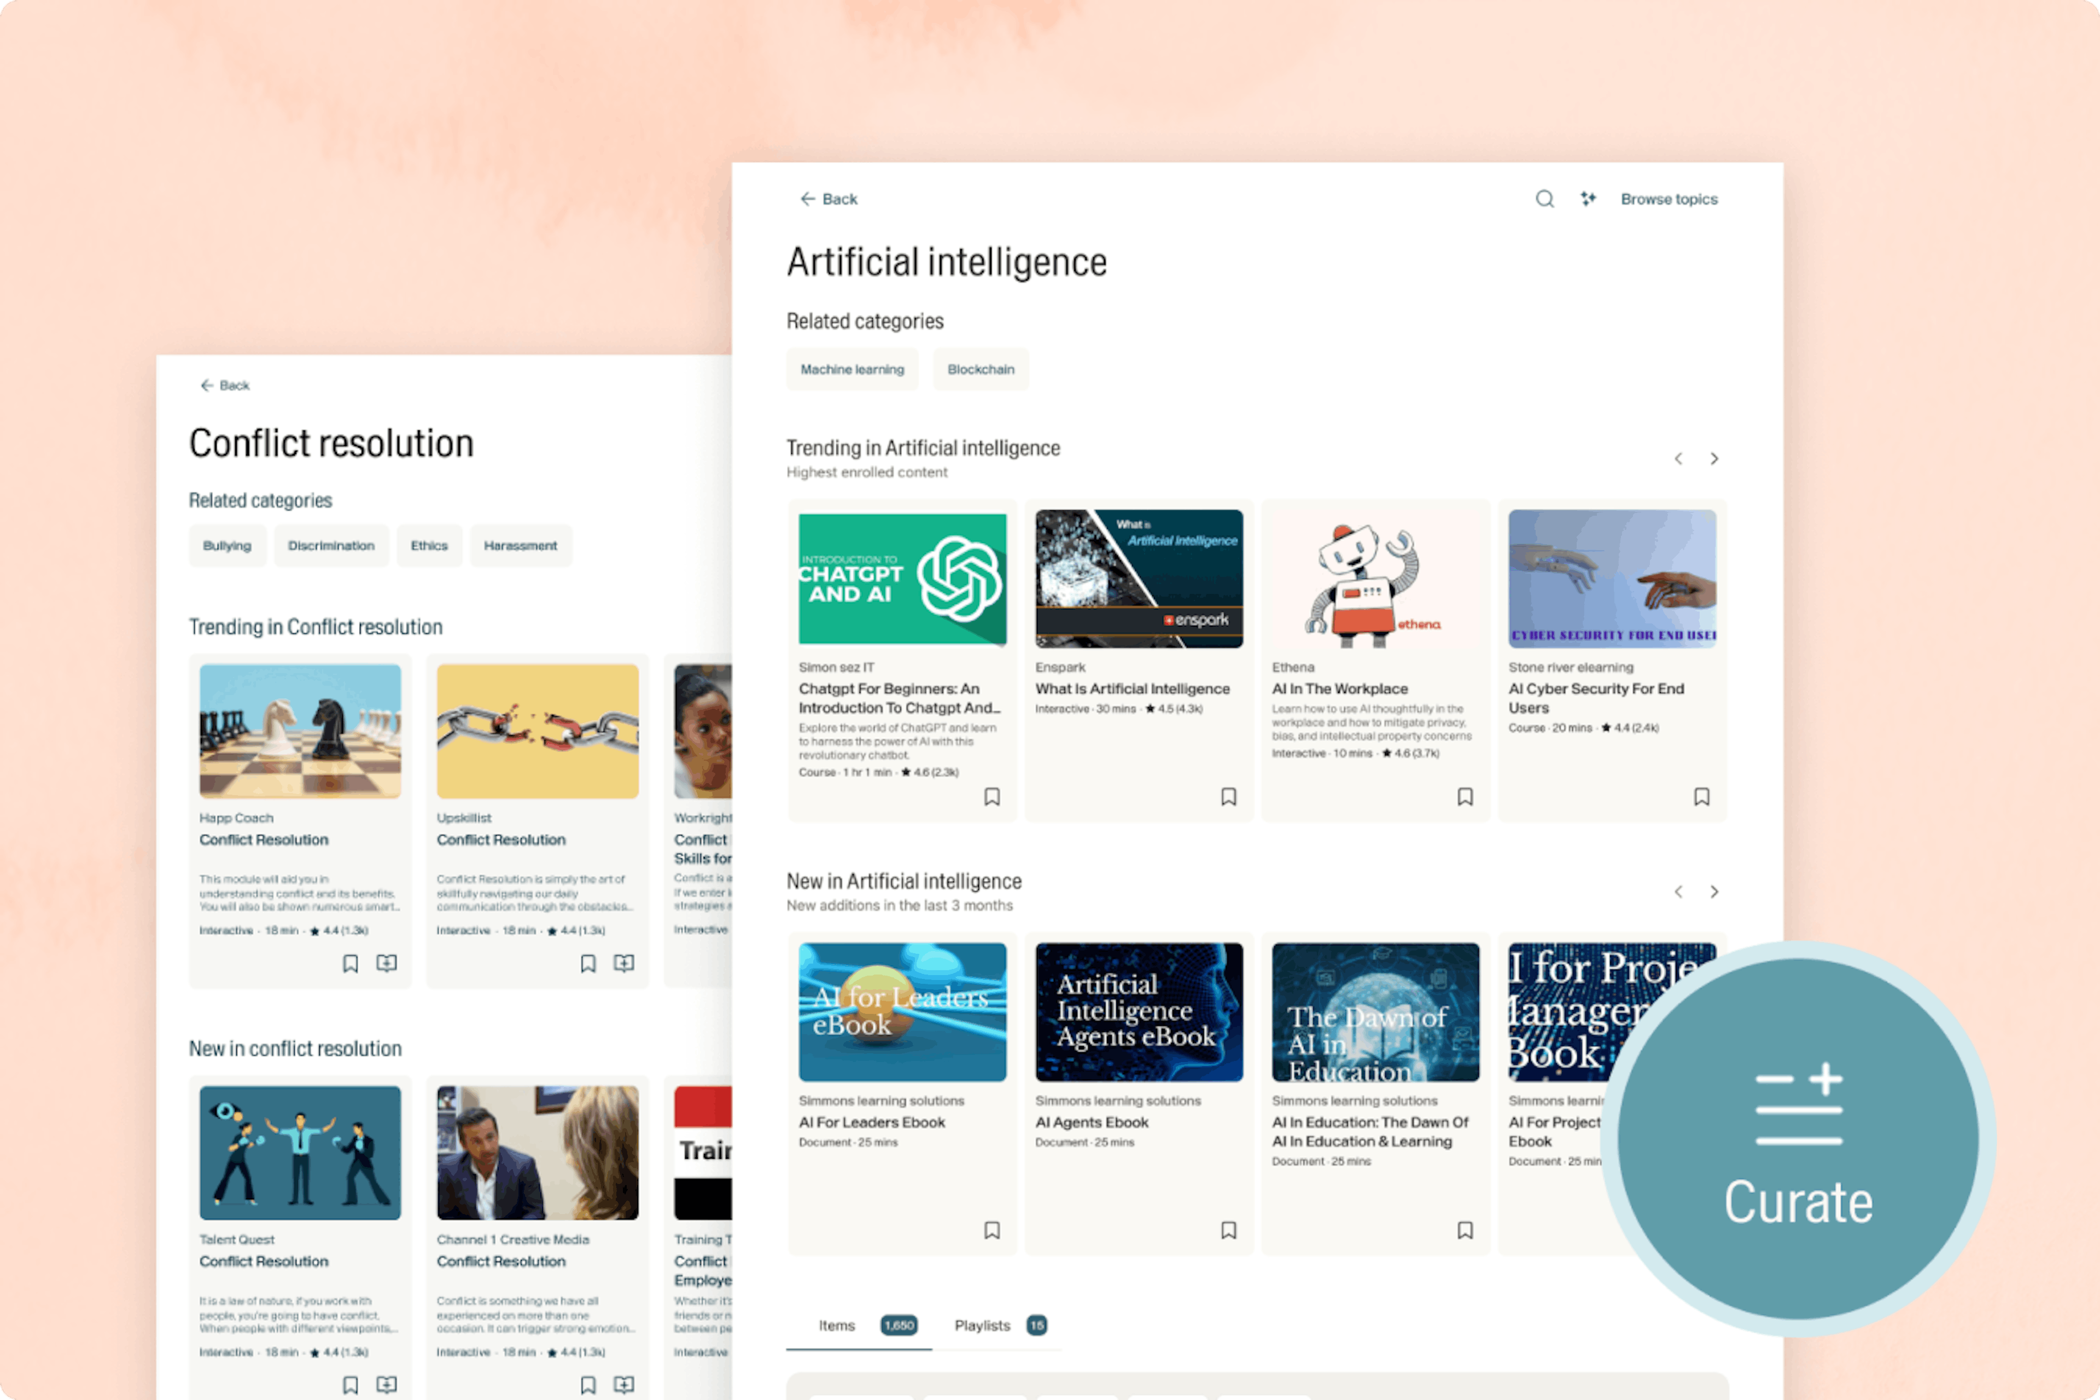
Task: Select the Machine learning category chip
Action: point(853,369)
